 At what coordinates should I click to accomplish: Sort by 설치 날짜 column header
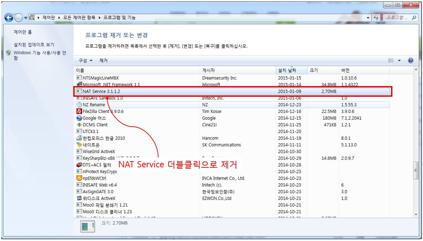point(287,71)
